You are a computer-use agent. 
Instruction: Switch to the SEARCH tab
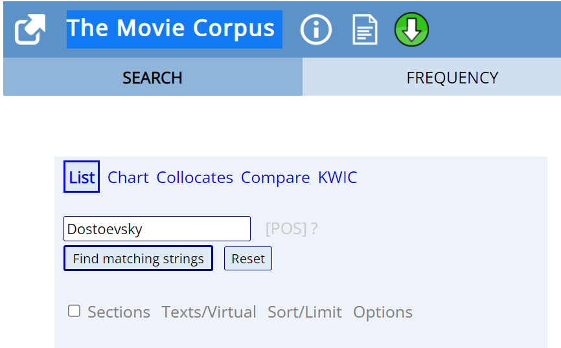click(152, 78)
